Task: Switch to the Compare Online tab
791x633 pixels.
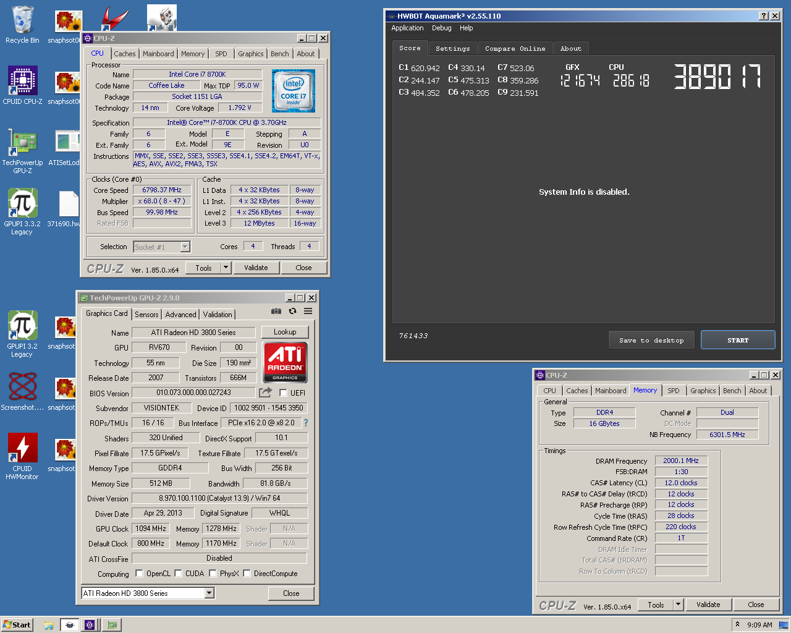Action: (515, 48)
